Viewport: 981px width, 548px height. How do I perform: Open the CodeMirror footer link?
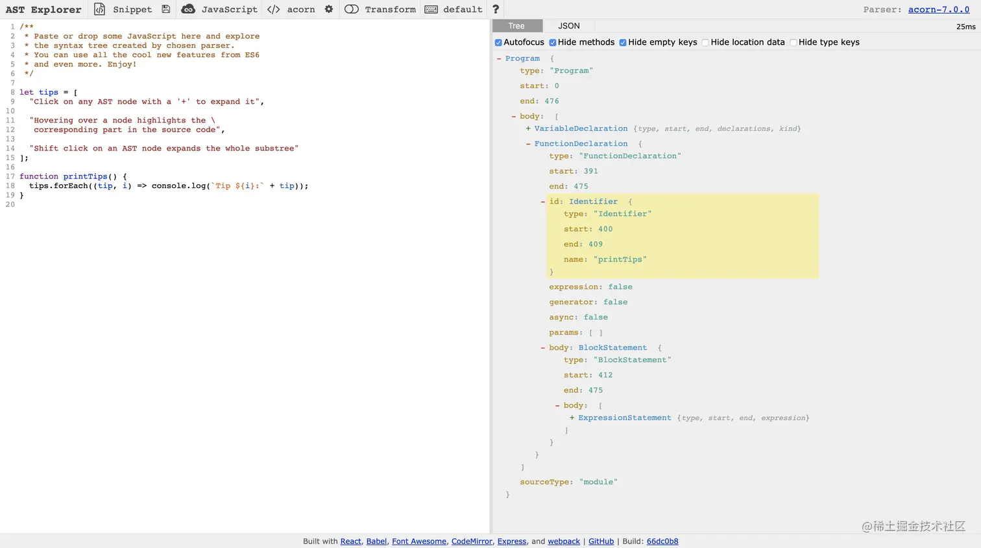[x=472, y=542]
